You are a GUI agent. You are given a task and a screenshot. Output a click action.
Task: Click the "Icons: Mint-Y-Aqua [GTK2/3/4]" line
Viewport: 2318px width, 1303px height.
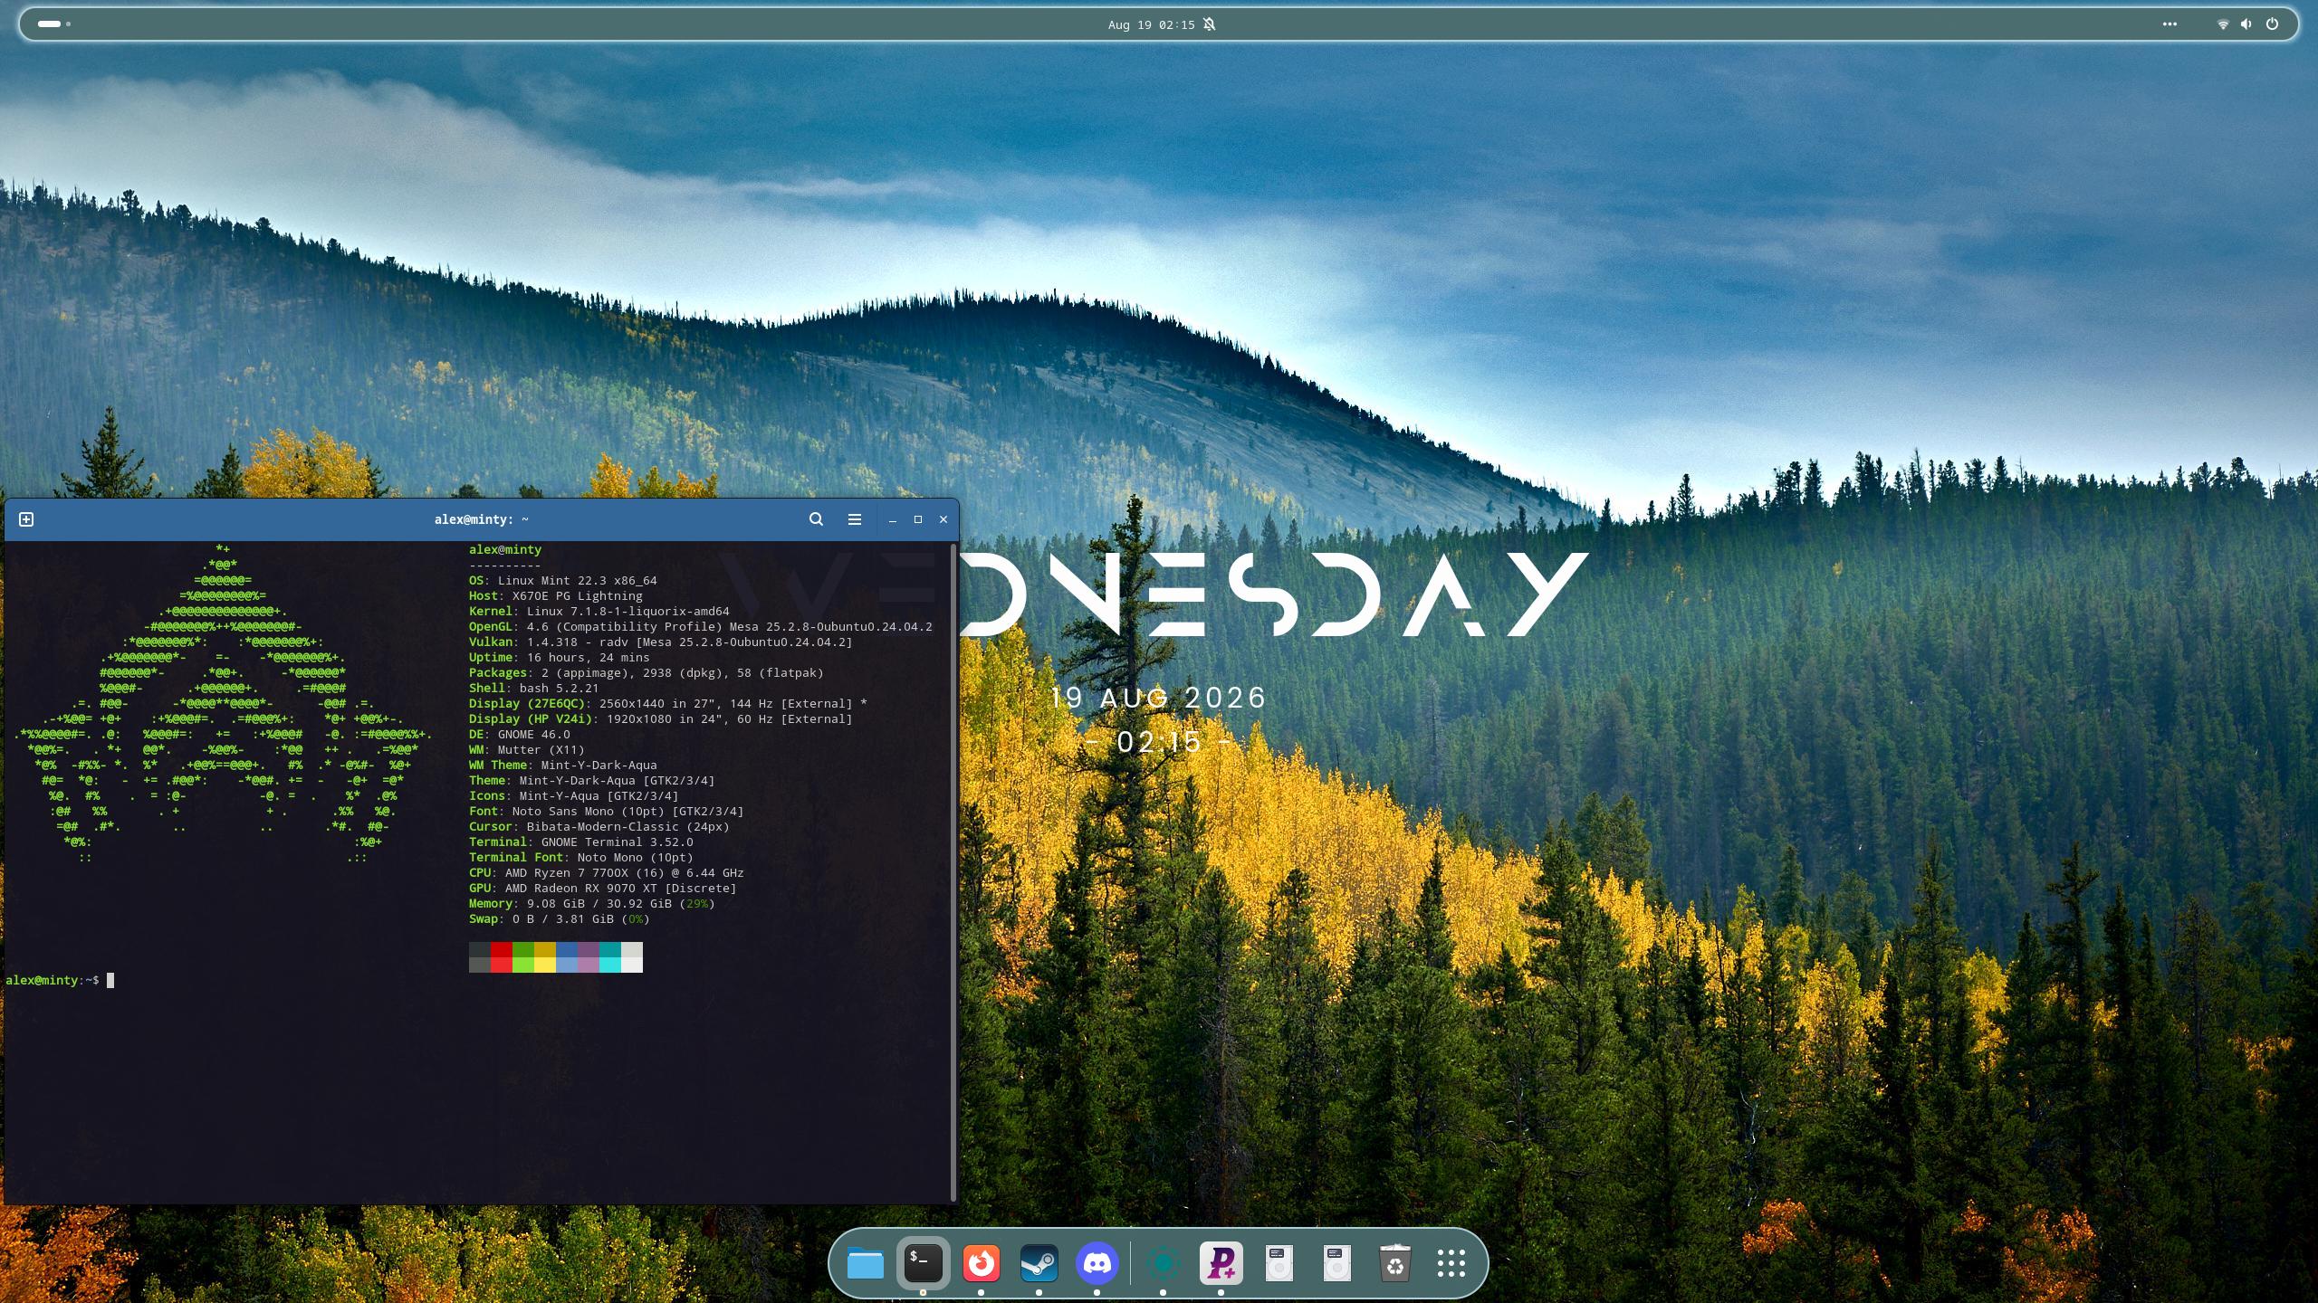point(574,796)
